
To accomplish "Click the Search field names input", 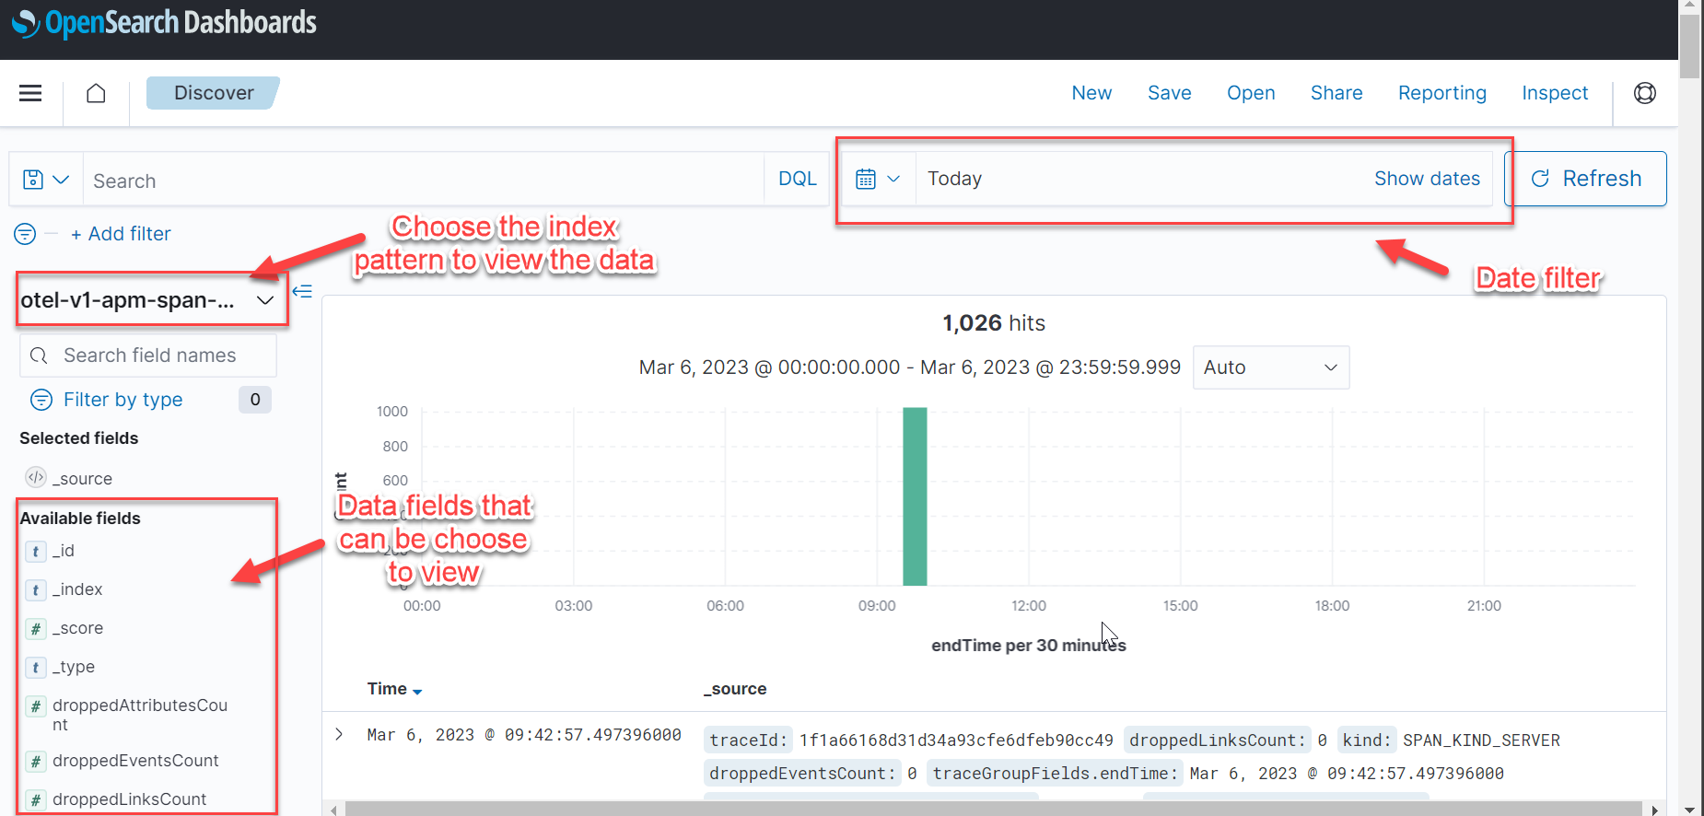I will 149,356.
